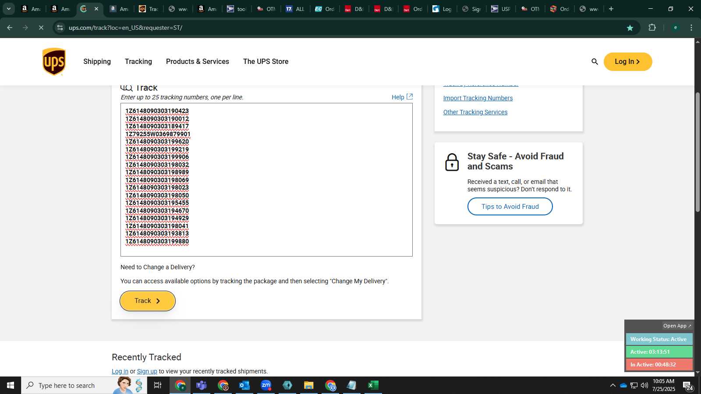
Task: Open Microsoft Teams from taskbar
Action: coord(202,385)
